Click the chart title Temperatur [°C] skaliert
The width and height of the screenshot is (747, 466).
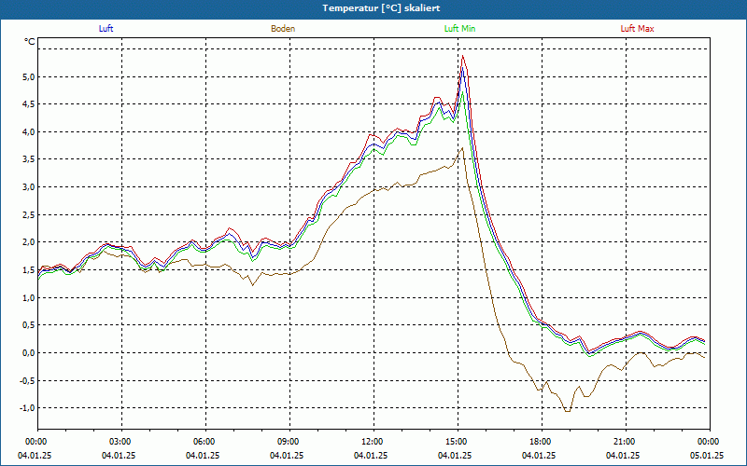click(381, 8)
